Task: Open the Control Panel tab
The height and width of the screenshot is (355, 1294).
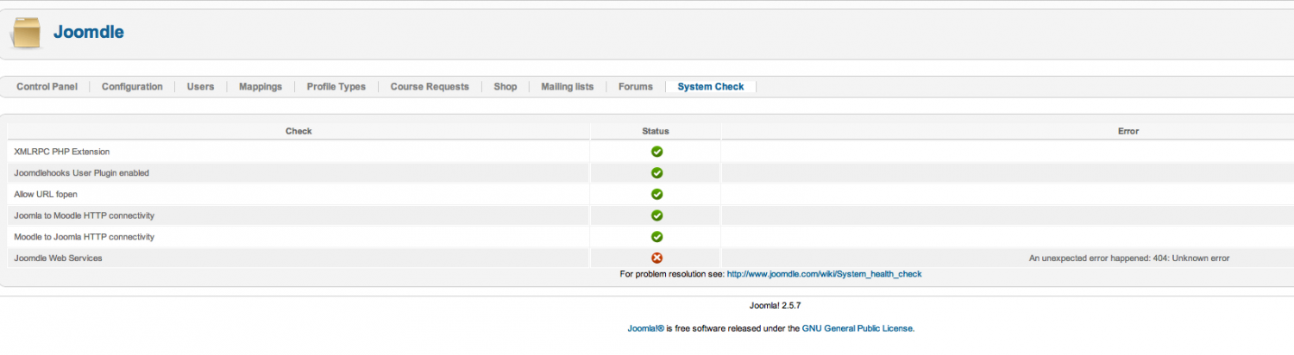Action: (x=47, y=87)
